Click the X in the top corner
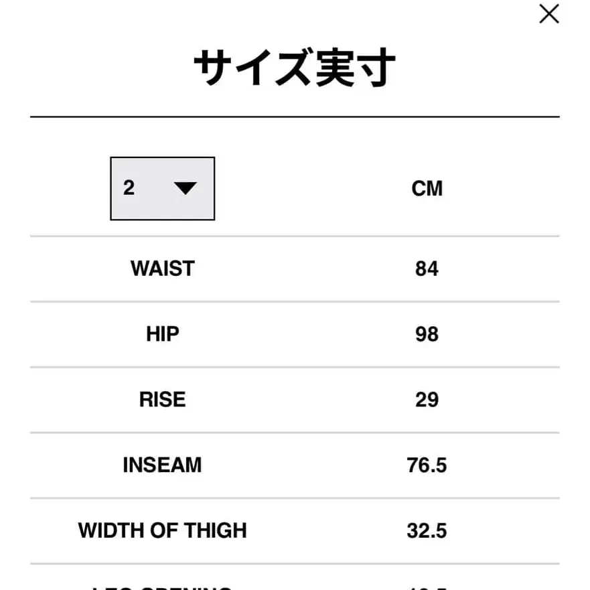Screen dimensions: 590x590 tap(549, 13)
